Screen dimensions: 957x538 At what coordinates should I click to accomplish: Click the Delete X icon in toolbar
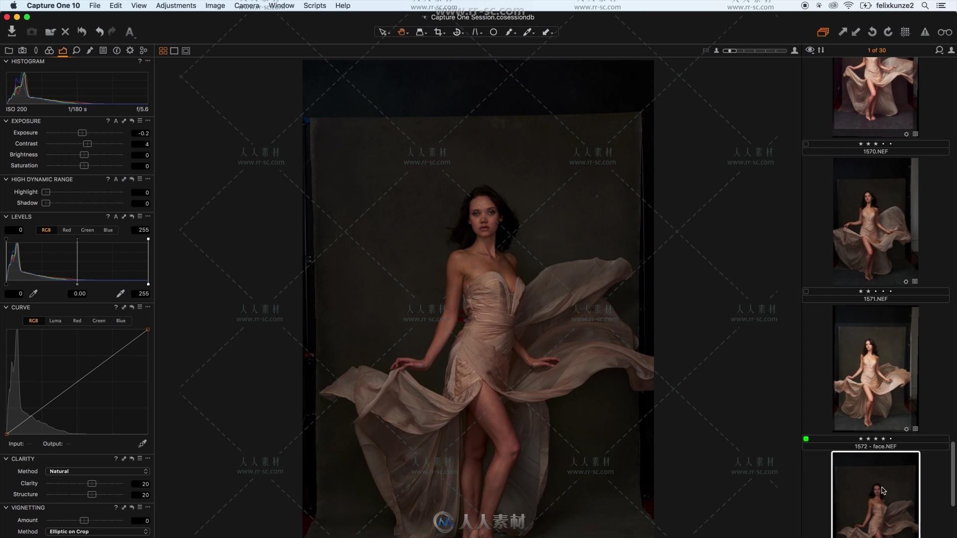(x=65, y=32)
